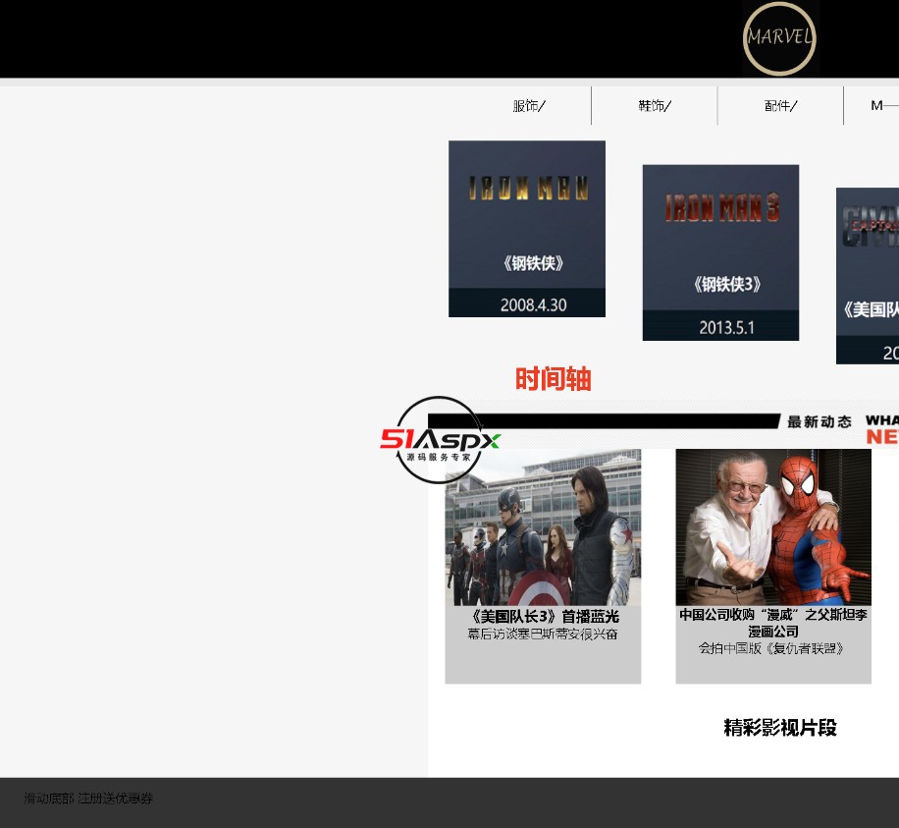Click the 时间轴 heading text
The image size is (899, 828).
(x=554, y=379)
